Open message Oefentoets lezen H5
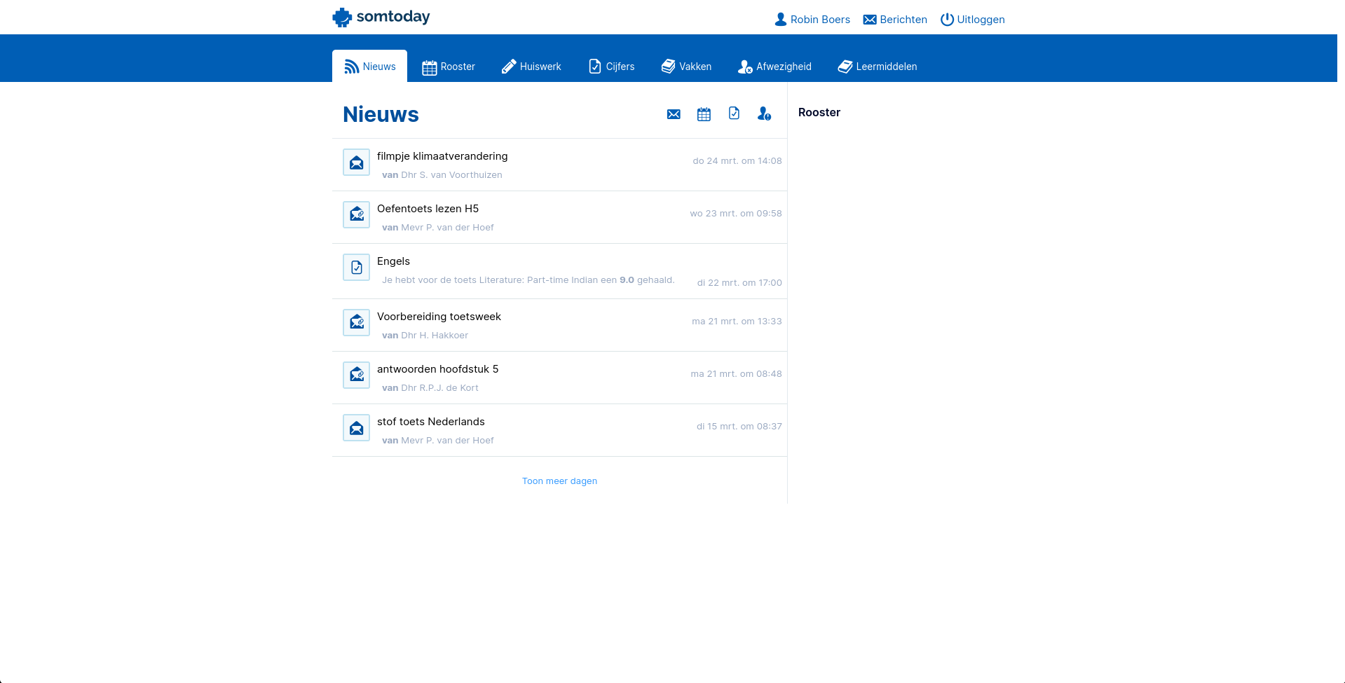Image resolution: width=1345 pixels, height=683 pixels. [559, 218]
